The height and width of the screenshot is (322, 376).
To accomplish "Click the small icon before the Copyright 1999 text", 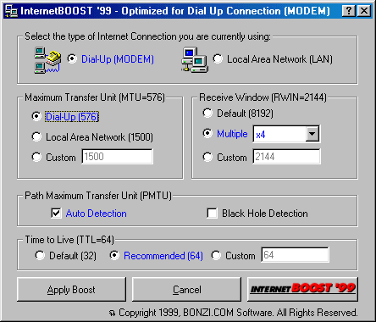I will [x=113, y=313].
